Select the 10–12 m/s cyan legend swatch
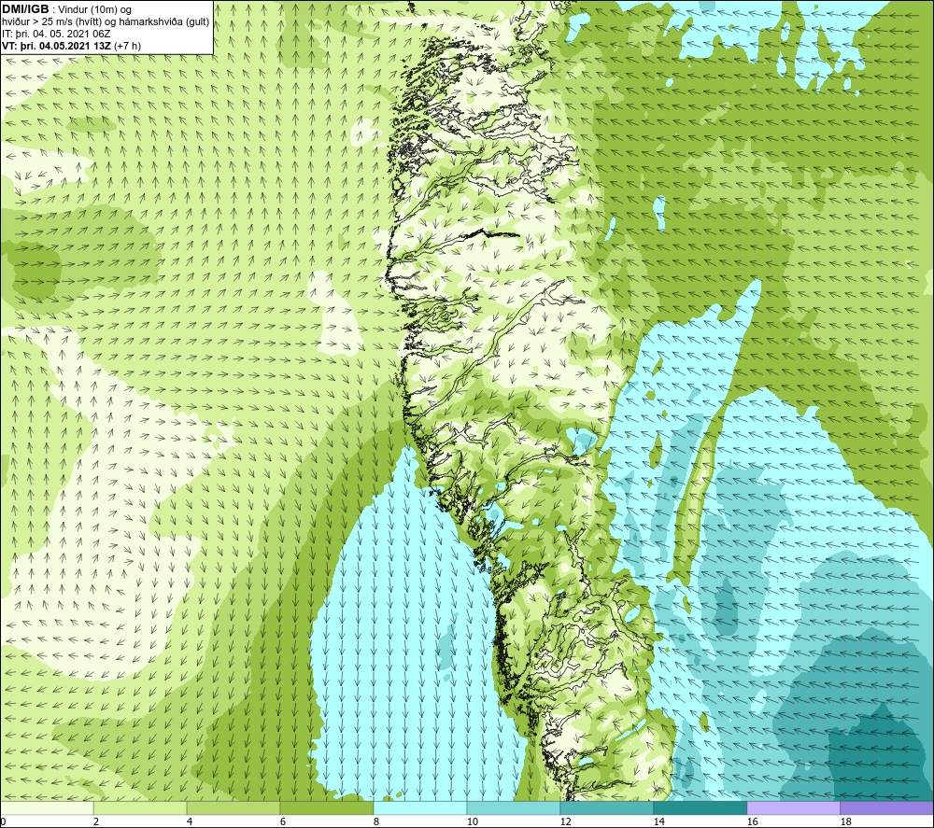This screenshot has width=934, height=828. [514, 808]
